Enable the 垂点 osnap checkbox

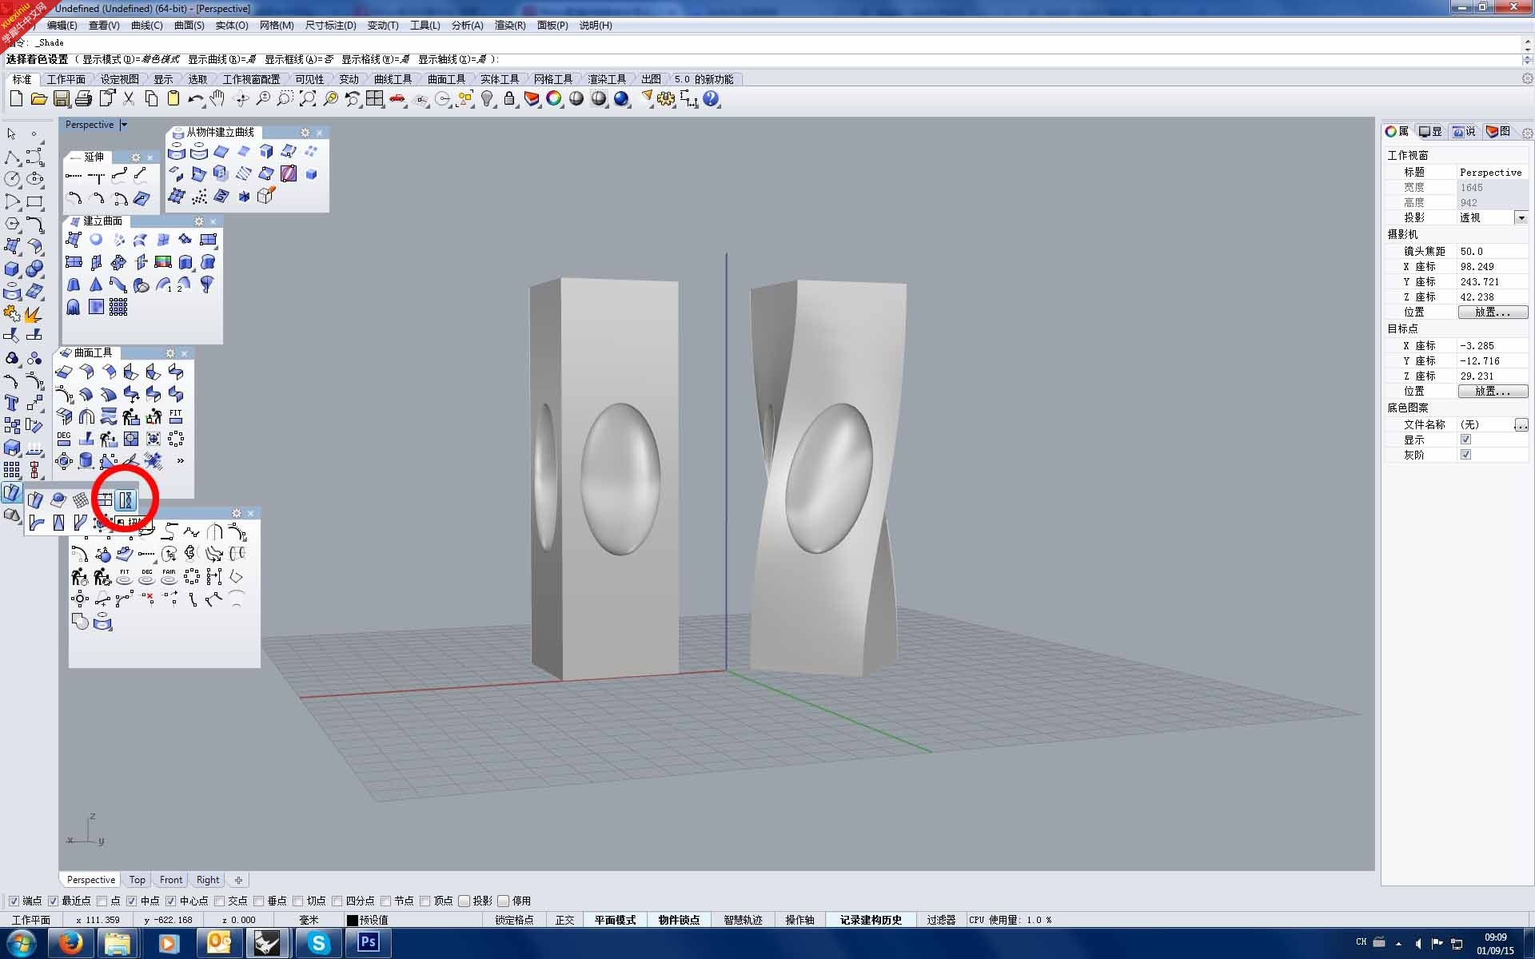click(258, 901)
